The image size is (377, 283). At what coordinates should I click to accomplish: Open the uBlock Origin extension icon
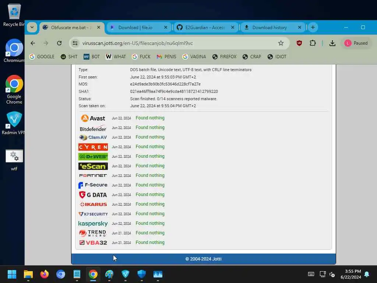299,43
